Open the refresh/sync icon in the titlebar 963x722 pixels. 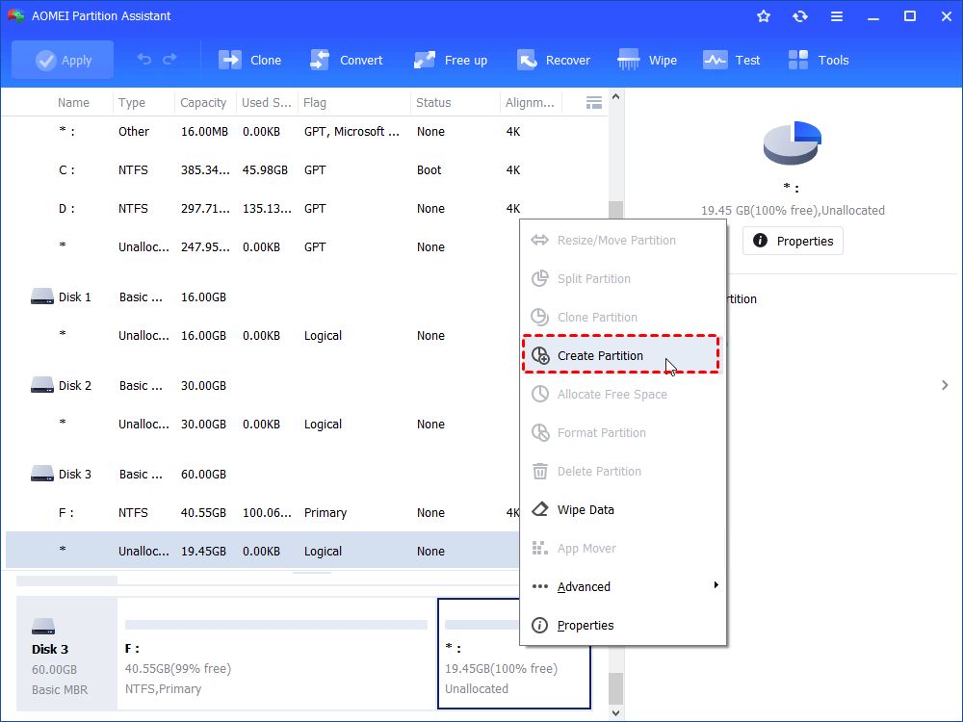pos(800,15)
